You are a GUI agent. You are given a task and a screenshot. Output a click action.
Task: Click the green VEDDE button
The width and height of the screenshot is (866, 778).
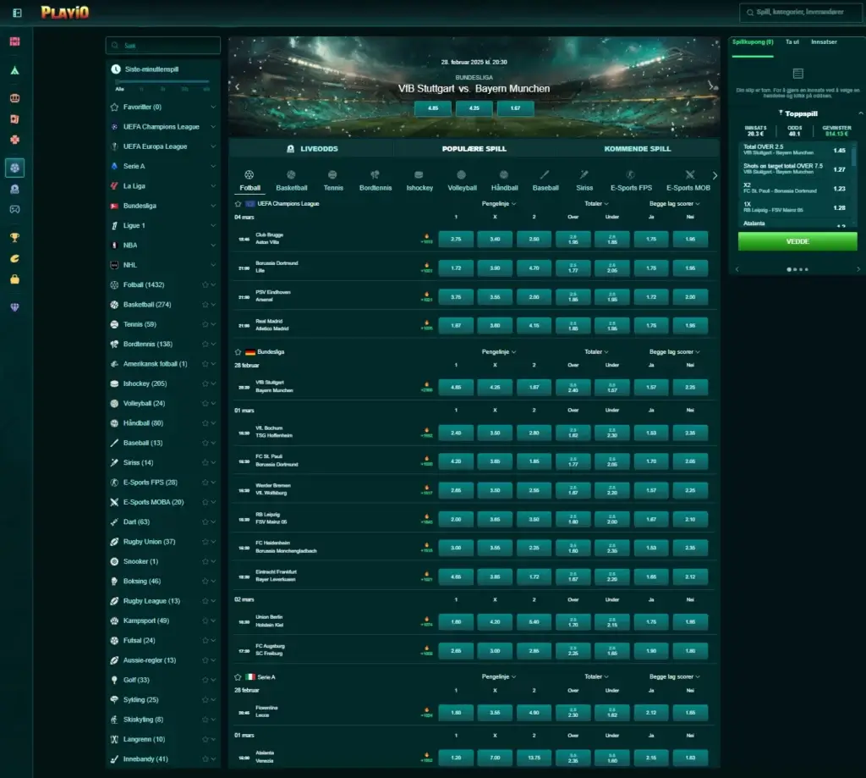tap(797, 241)
